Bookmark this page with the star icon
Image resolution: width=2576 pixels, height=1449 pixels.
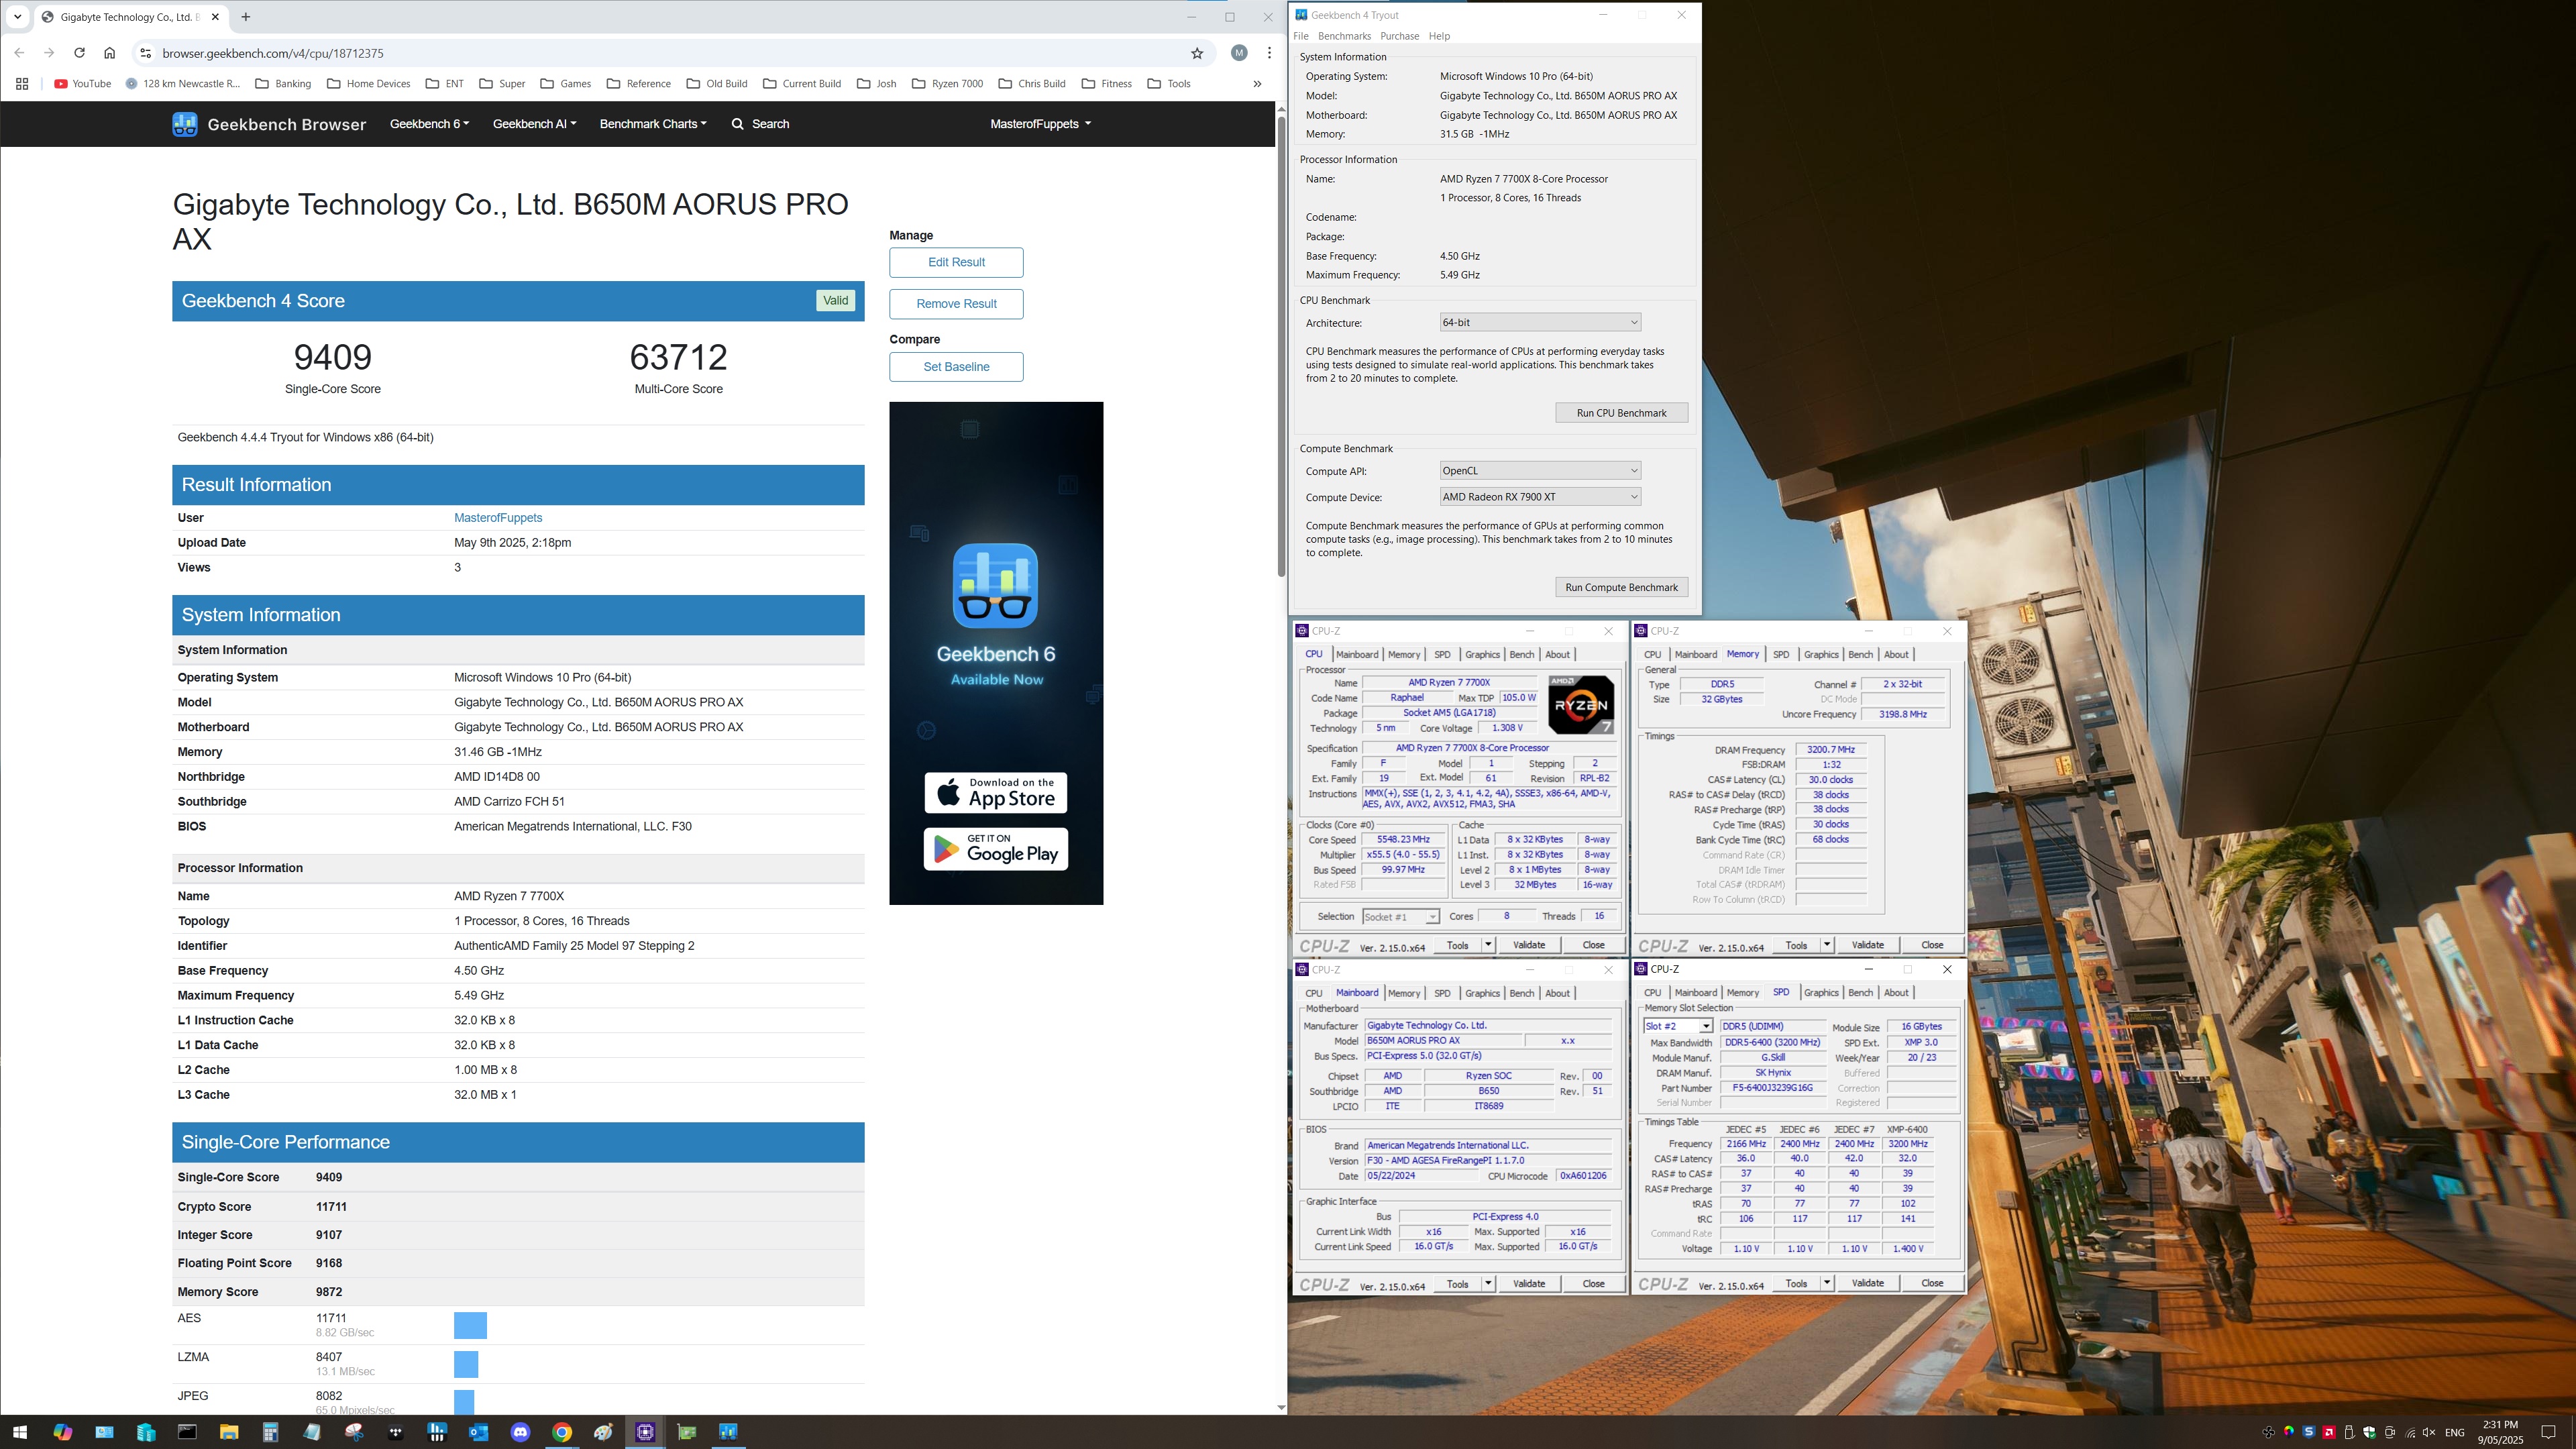(x=1197, y=53)
